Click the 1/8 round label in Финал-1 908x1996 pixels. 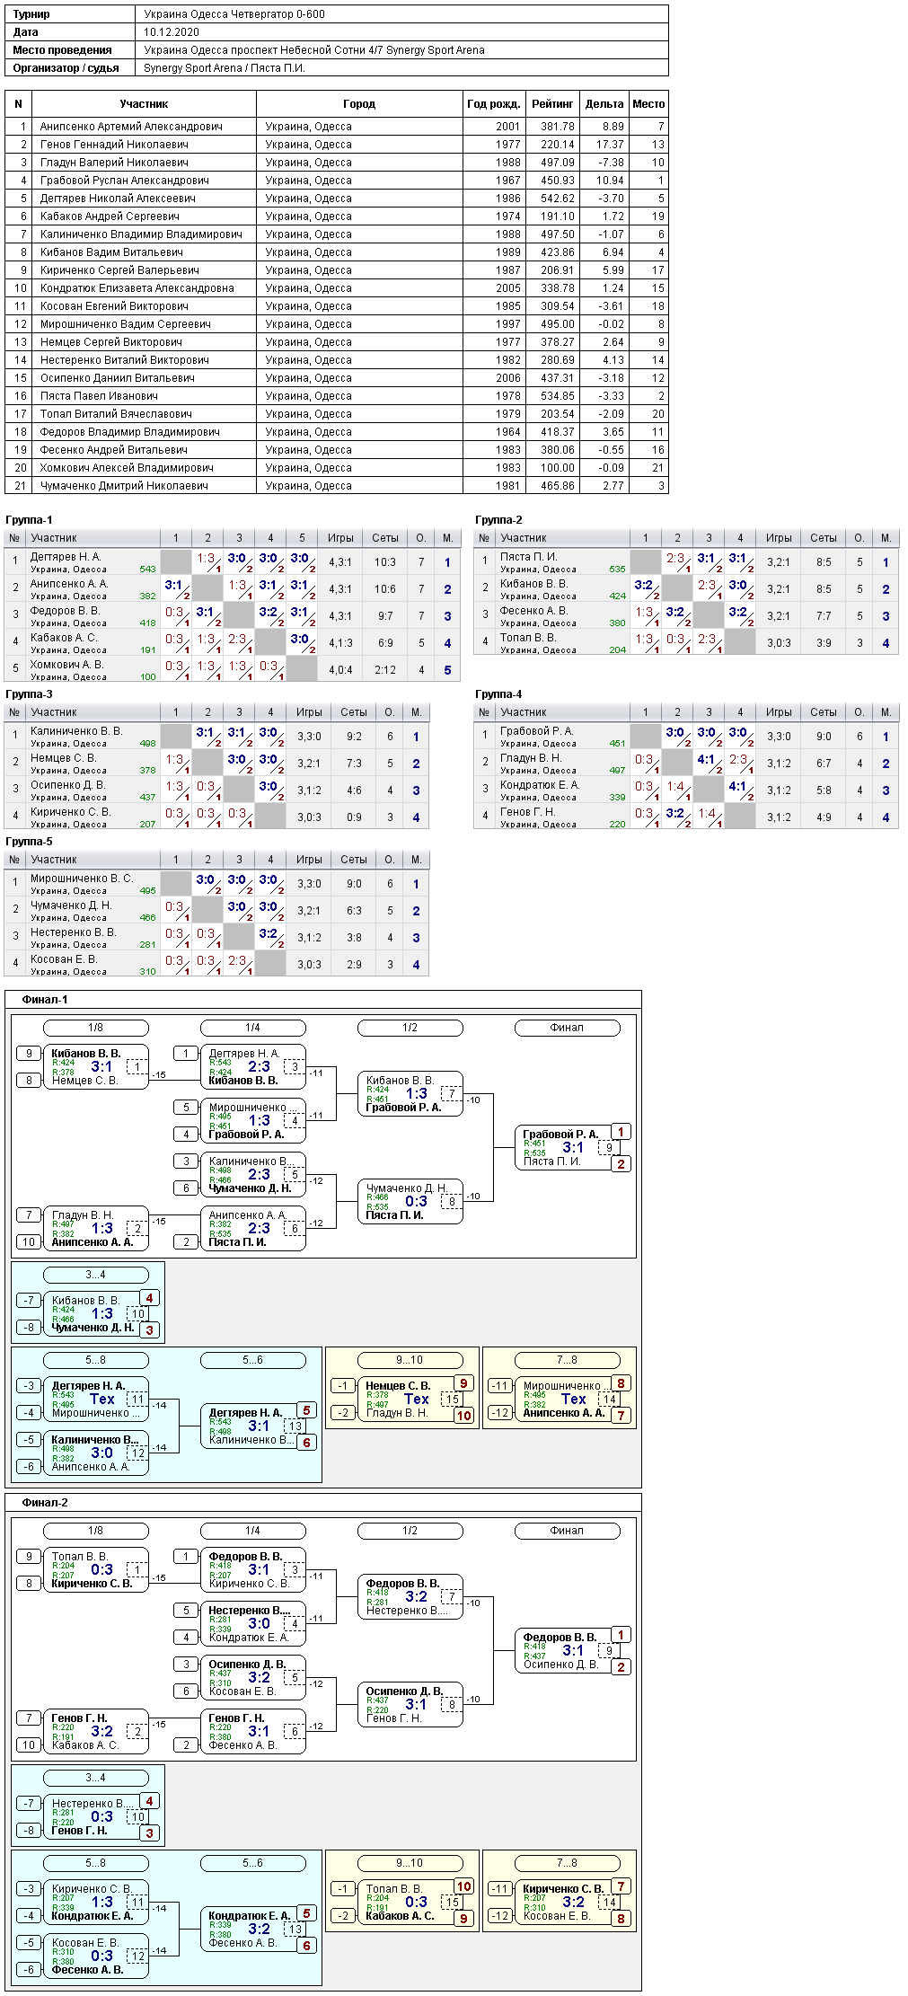pos(95,1028)
